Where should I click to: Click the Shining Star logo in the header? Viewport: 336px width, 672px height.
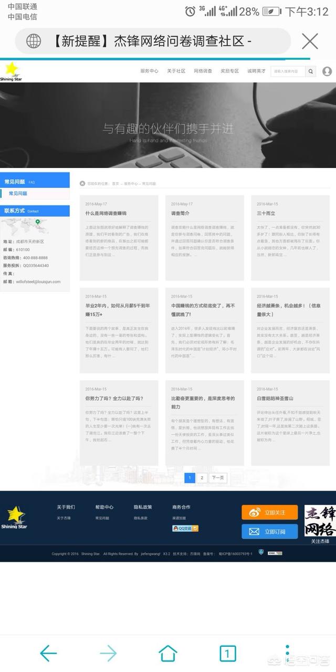(x=11, y=71)
